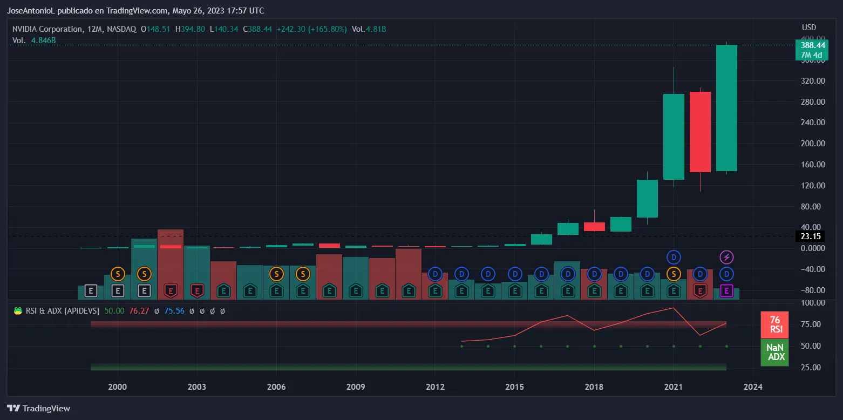Click the NaN ADX value label
This screenshot has width=843, height=420.
(x=774, y=353)
